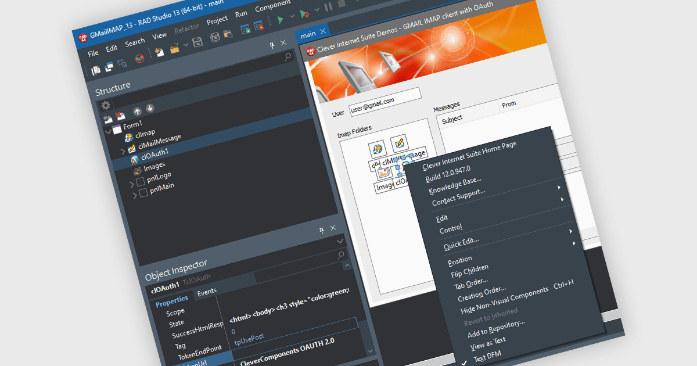This screenshot has width=697, height=366.
Task: Click the Object Inspector pin icon
Action: [321, 231]
